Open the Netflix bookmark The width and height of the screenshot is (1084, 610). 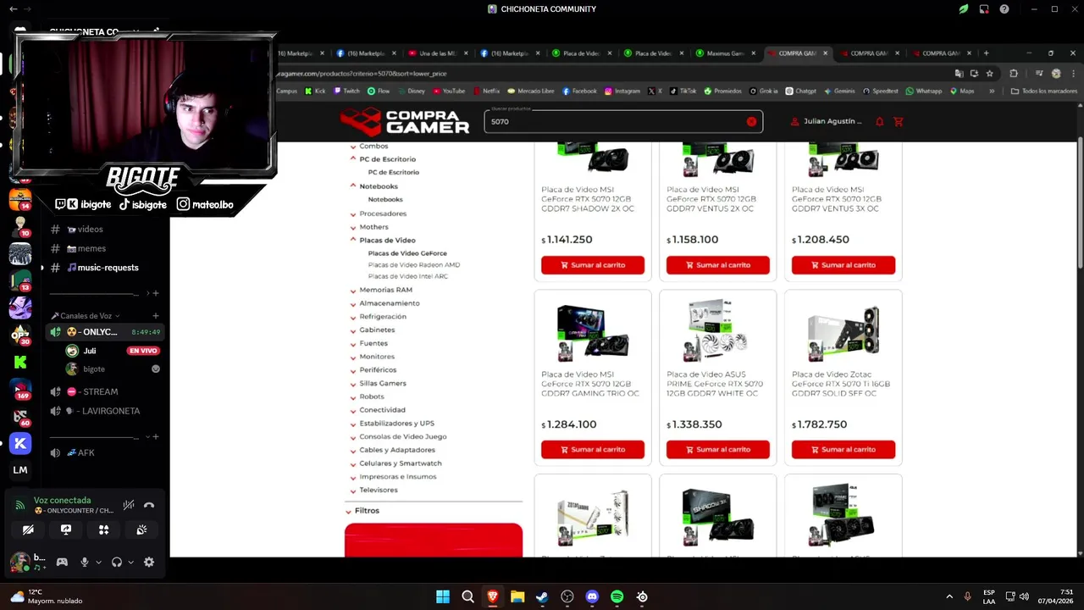486,91
